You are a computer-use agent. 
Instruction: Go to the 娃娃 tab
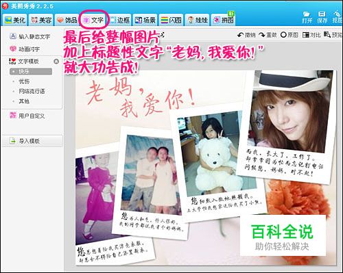click(198, 20)
